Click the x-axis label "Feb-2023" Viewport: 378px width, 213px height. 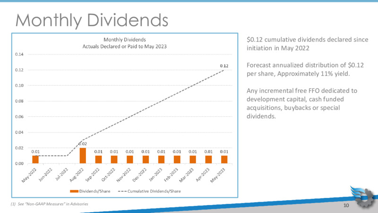click(171, 175)
